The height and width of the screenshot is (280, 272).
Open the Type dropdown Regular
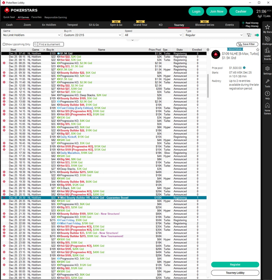(214, 35)
